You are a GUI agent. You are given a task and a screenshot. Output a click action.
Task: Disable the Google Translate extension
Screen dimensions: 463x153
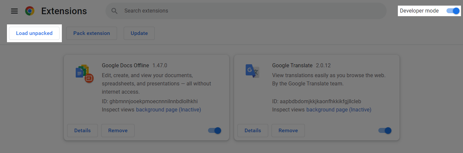point(385,131)
